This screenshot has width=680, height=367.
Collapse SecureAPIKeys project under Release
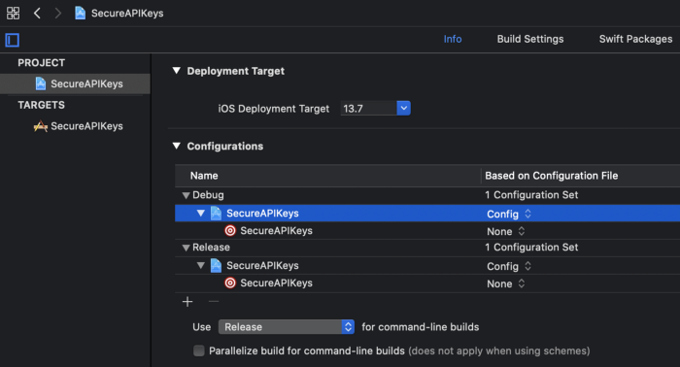coord(201,265)
